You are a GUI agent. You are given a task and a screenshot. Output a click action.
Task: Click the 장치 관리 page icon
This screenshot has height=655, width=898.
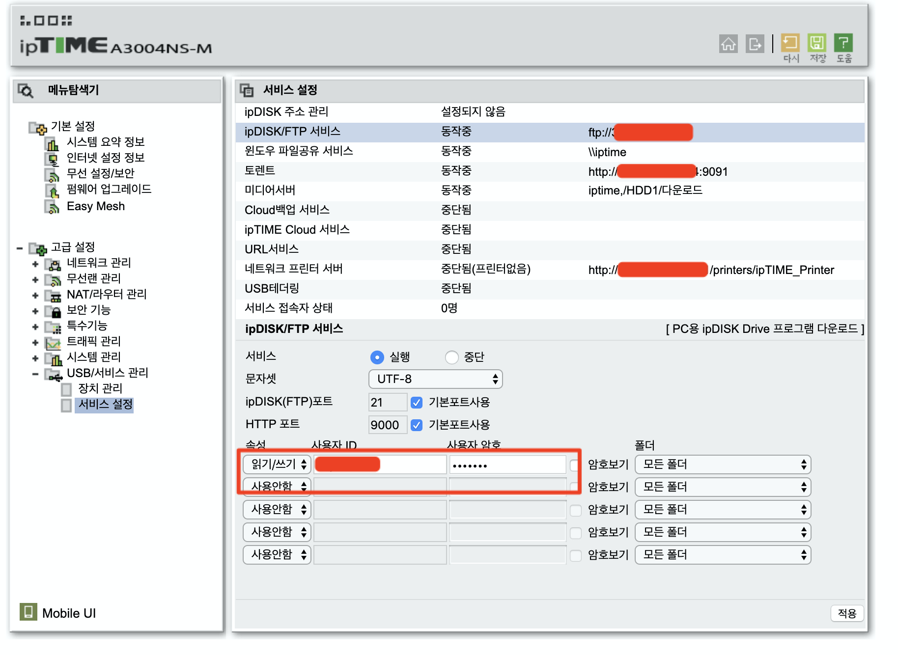pyautogui.click(x=66, y=389)
